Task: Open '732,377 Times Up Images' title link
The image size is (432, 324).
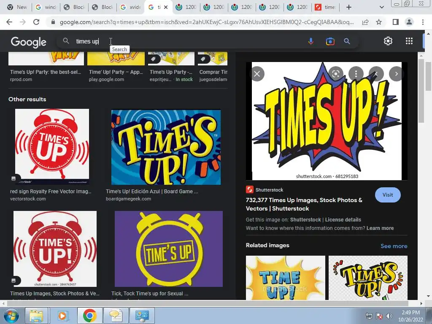Action: click(304, 204)
